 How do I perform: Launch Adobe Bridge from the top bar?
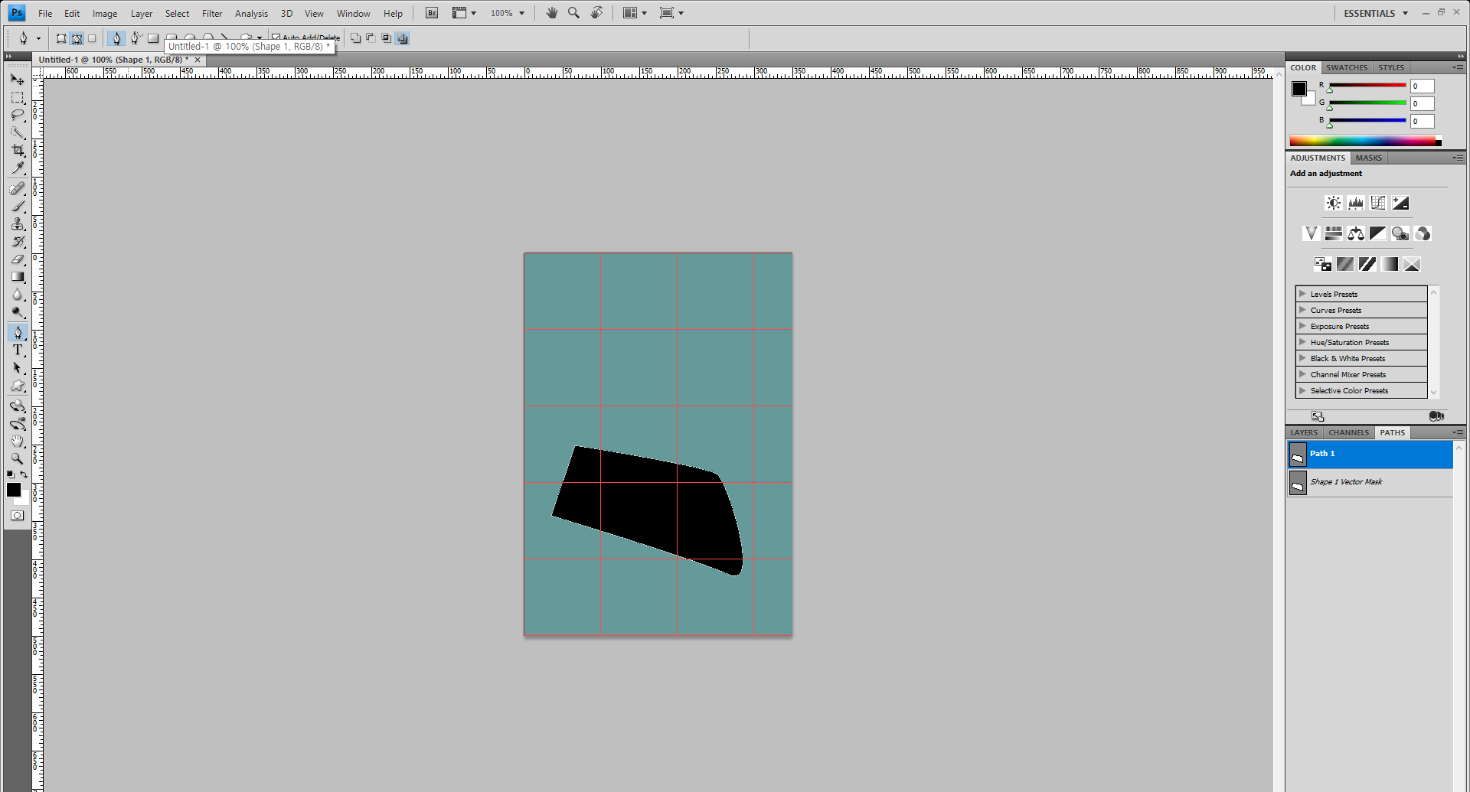click(x=432, y=13)
